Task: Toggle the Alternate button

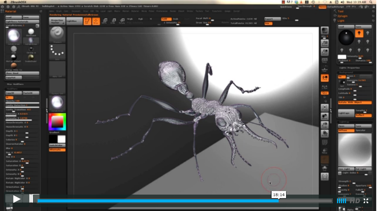Action: tap(57, 150)
